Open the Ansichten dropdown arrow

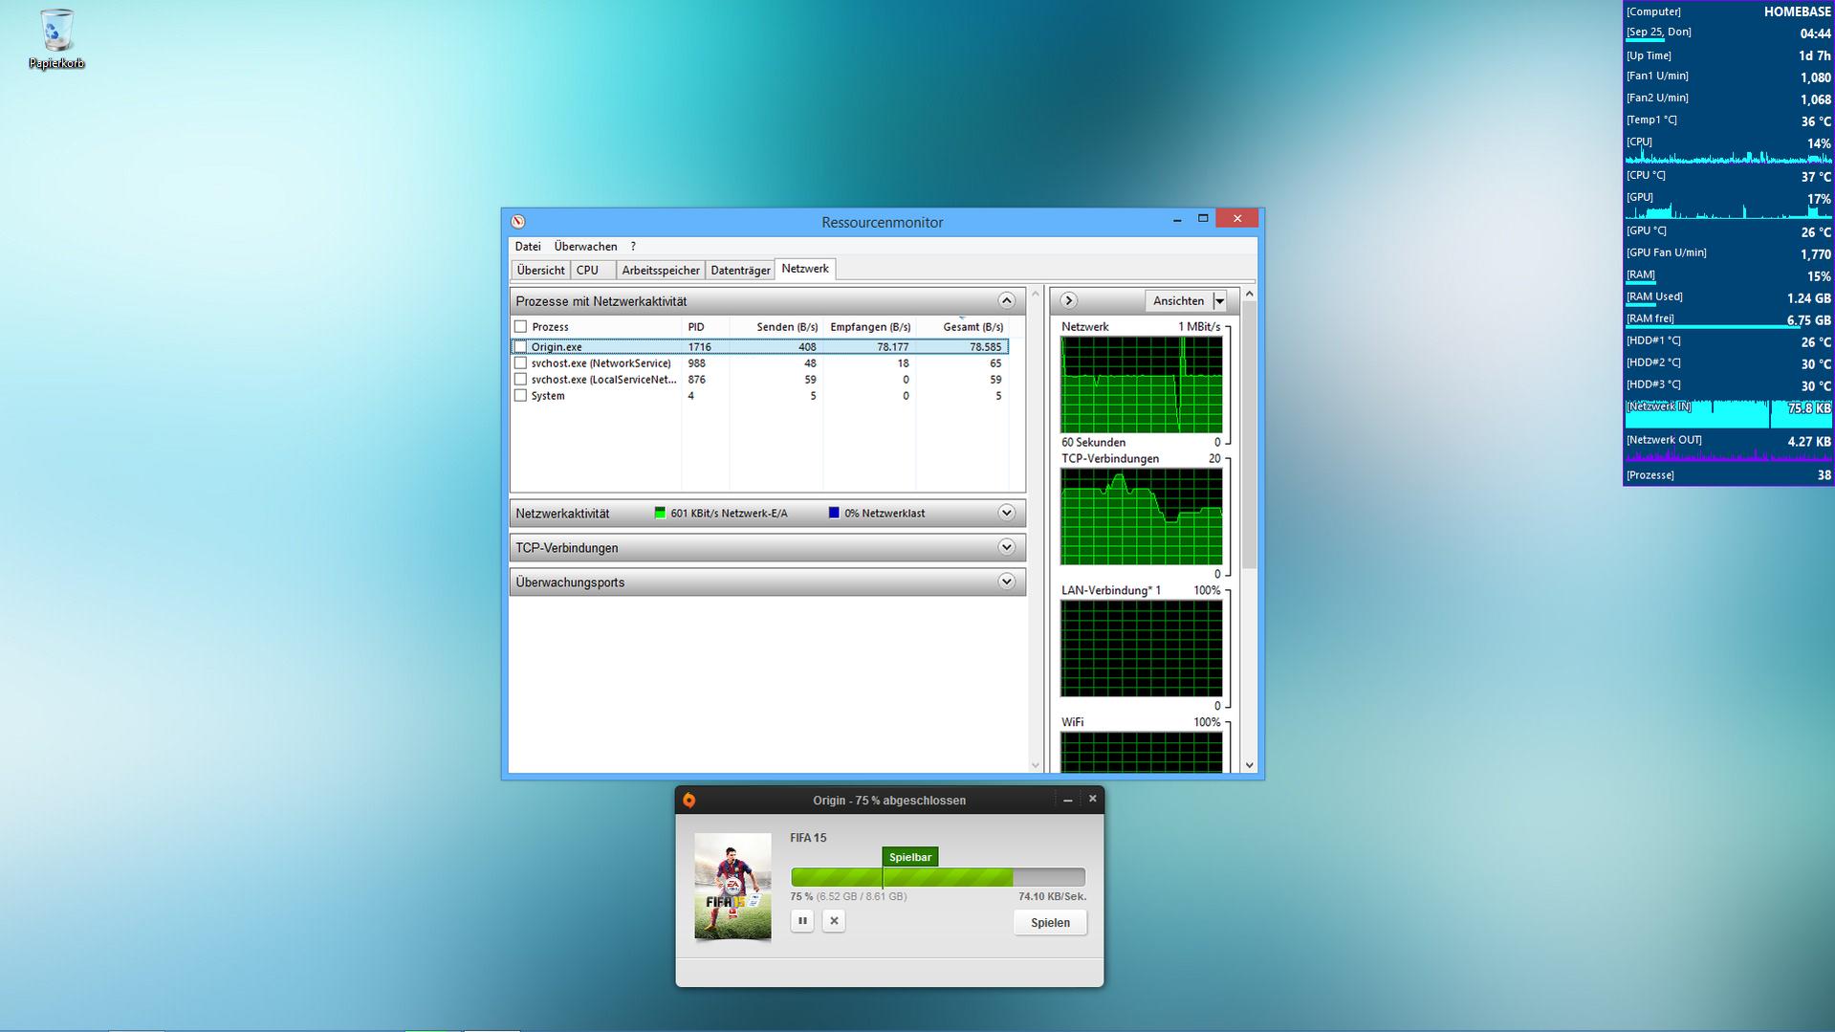pyautogui.click(x=1219, y=301)
